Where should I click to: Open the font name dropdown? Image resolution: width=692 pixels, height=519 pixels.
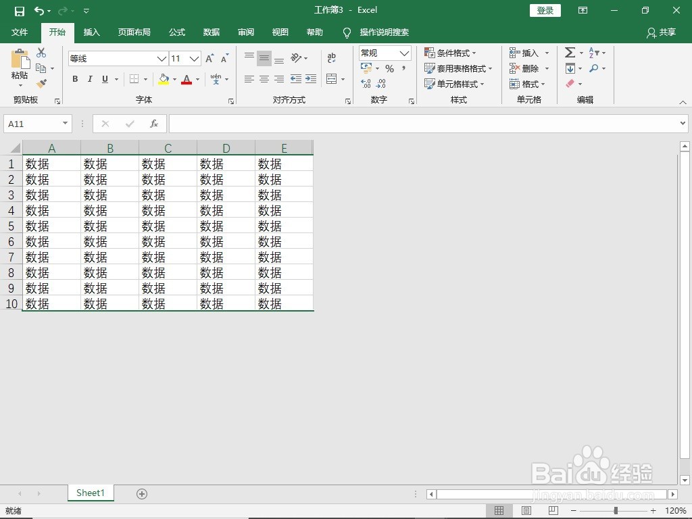161,59
